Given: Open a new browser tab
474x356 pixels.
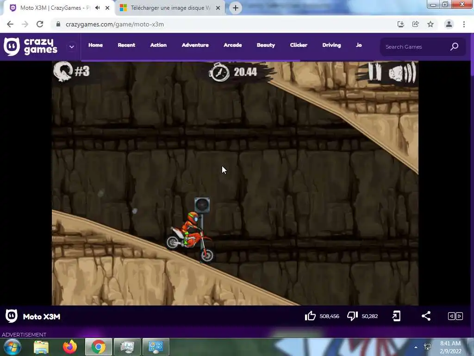Looking at the screenshot, I should (236, 8).
